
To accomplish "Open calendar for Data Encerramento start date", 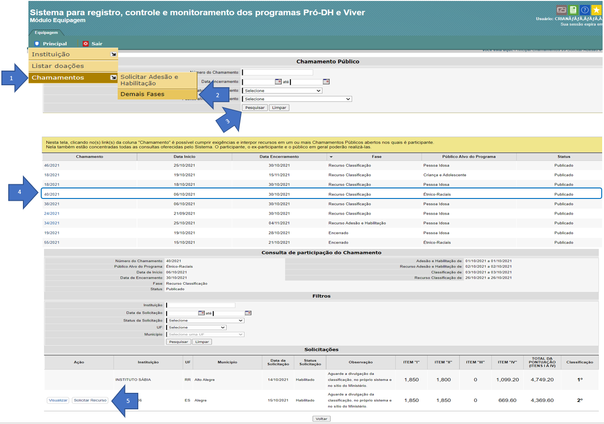I will tap(278, 82).
